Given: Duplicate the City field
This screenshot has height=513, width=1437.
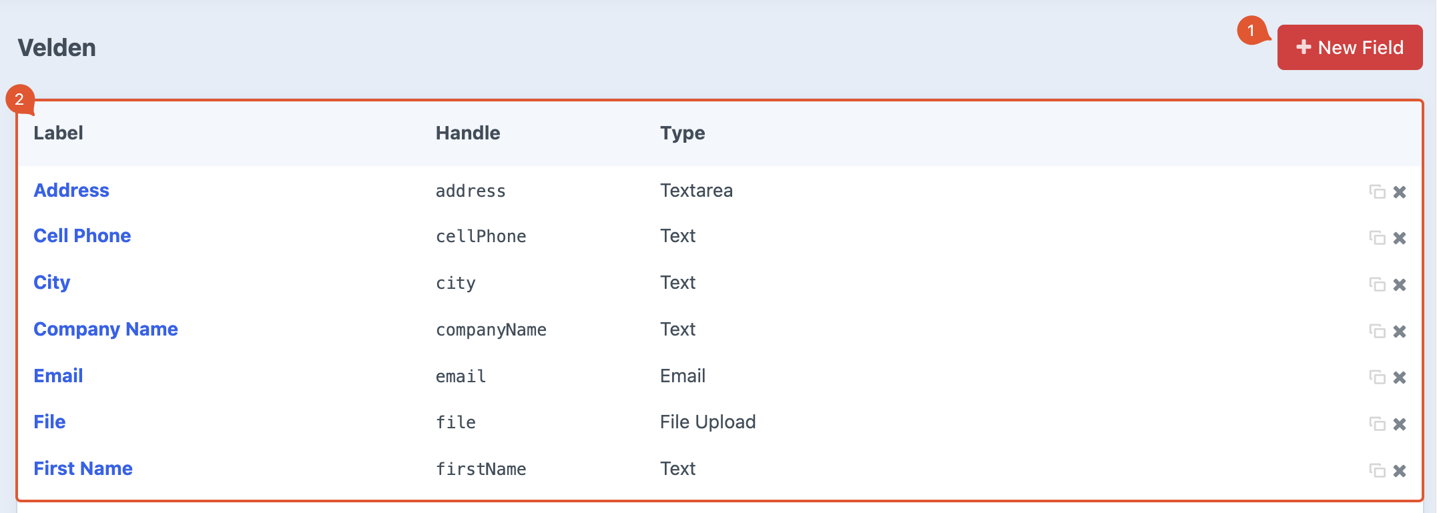Looking at the screenshot, I should [1376, 285].
